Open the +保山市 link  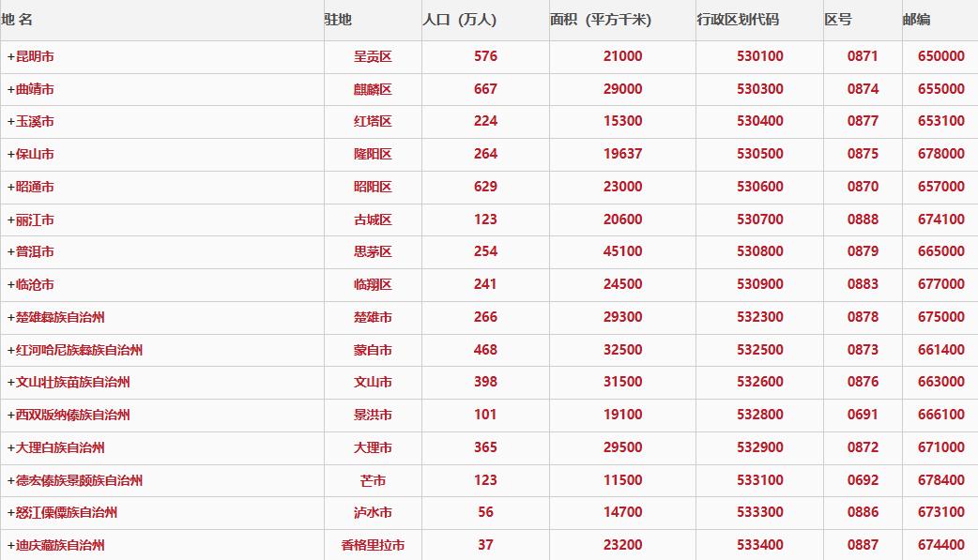31,154
